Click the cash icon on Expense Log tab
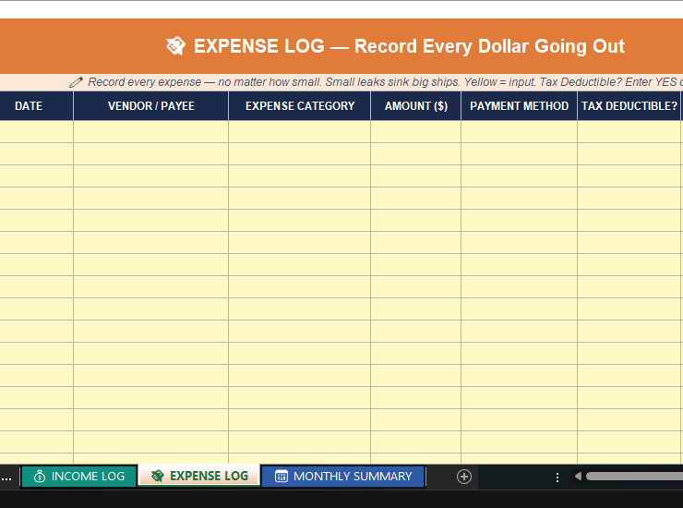The image size is (683, 508). [157, 476]
